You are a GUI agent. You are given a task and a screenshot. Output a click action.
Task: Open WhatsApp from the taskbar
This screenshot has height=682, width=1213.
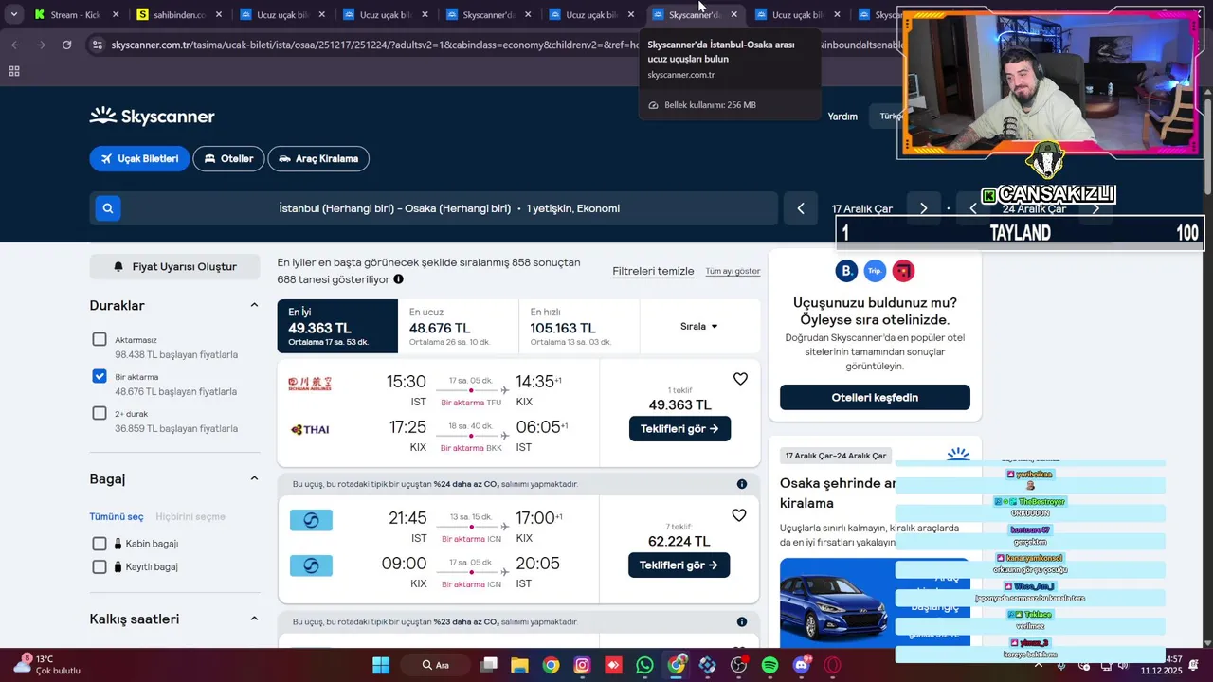point(644,665)
